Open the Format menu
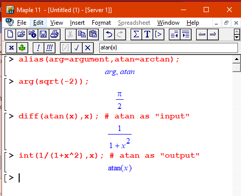241x196 pixels. point(101,23)
